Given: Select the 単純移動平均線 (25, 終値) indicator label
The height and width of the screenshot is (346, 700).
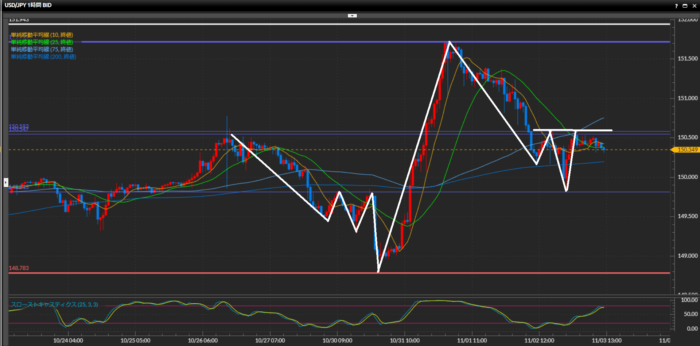Looking at the screenshot, I should click(x=42, y=42).
